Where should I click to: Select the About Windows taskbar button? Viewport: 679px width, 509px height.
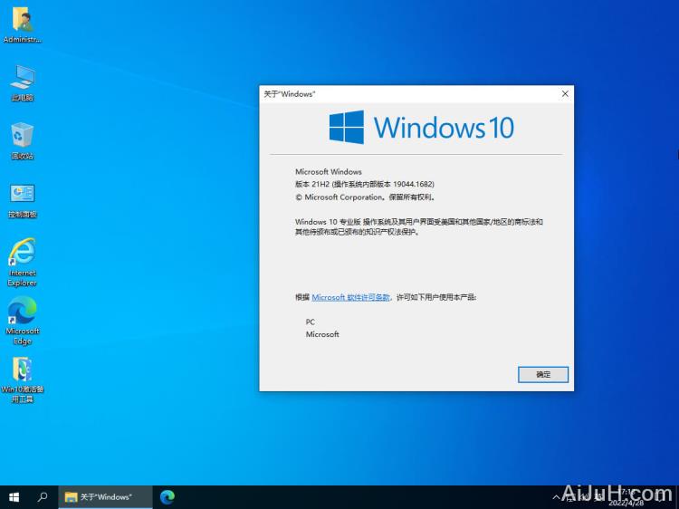click(105, 497)
